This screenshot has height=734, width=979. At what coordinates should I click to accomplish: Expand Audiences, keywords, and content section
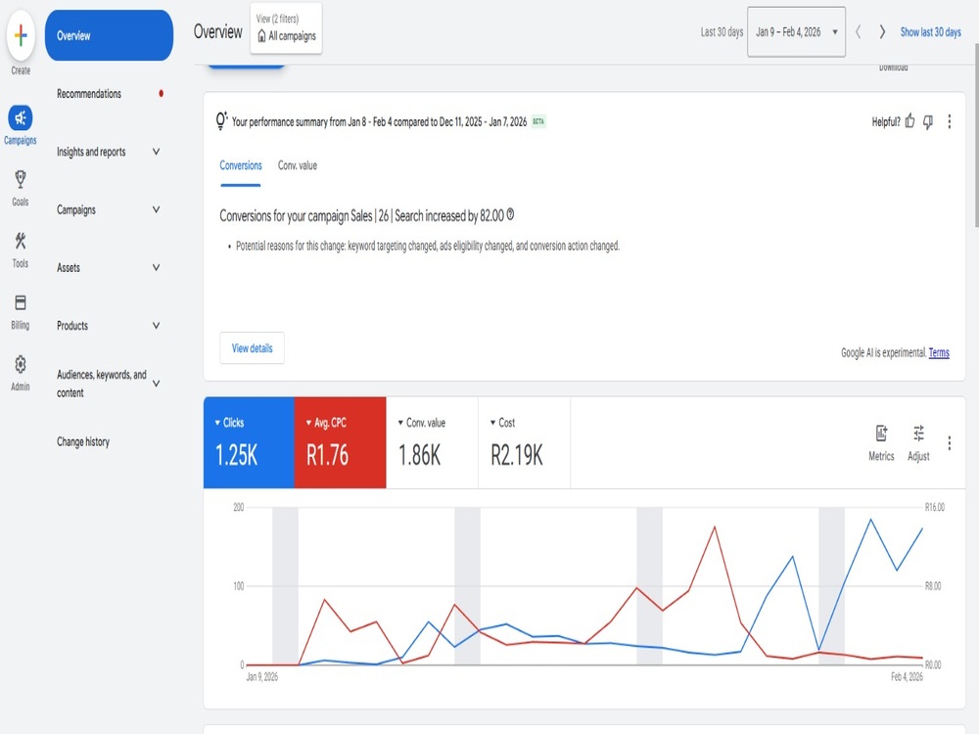click(156, 384)
